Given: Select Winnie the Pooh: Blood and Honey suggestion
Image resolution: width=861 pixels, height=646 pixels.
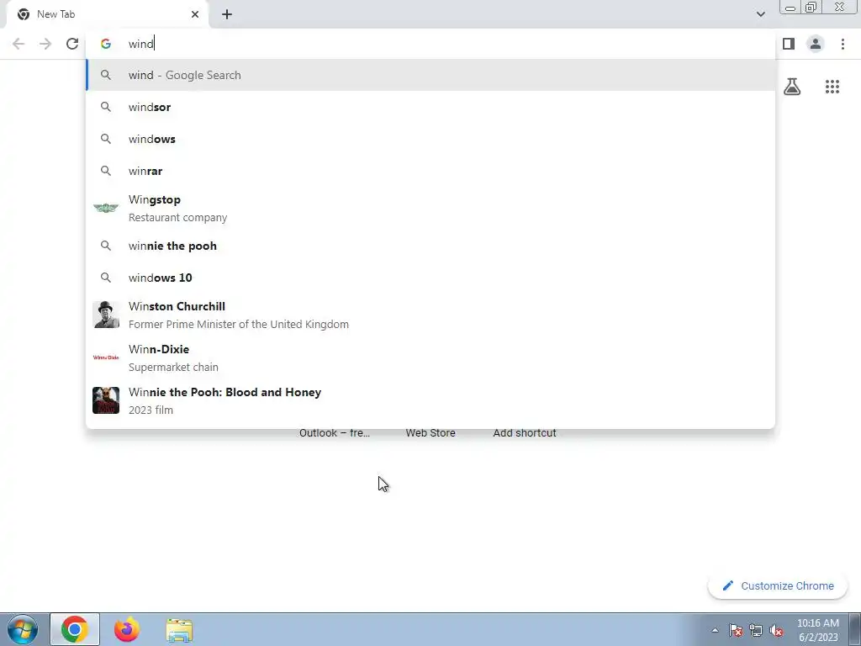Looking at the screenshot, I should pyautogui.click(x=430, y=400).
